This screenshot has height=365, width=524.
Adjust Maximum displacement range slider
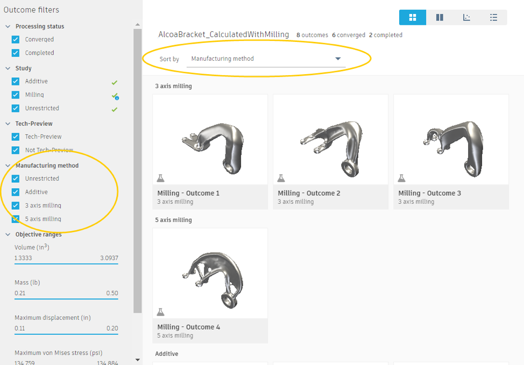tap(66, 334)
